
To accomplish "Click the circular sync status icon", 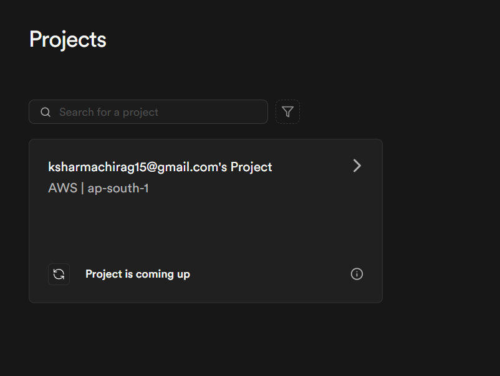I will [59, 274].
